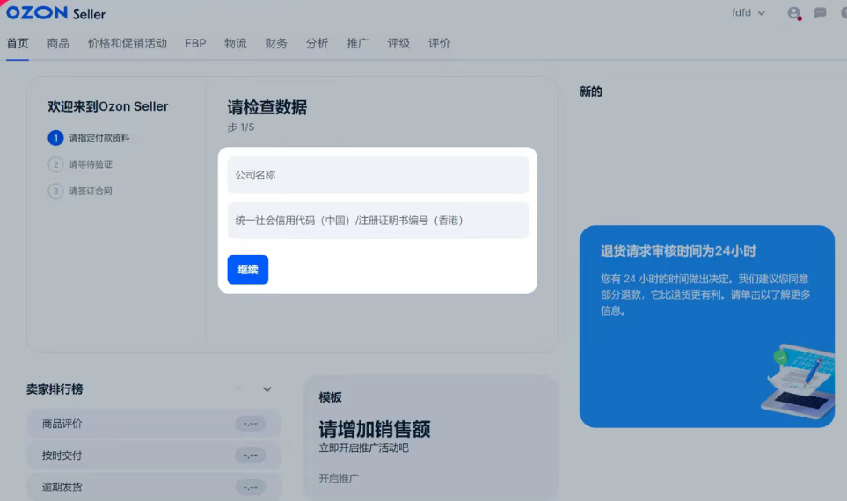Click the 步 1/5 step indicator
Screen dimensions: 847x501
(x=240, y=127)
